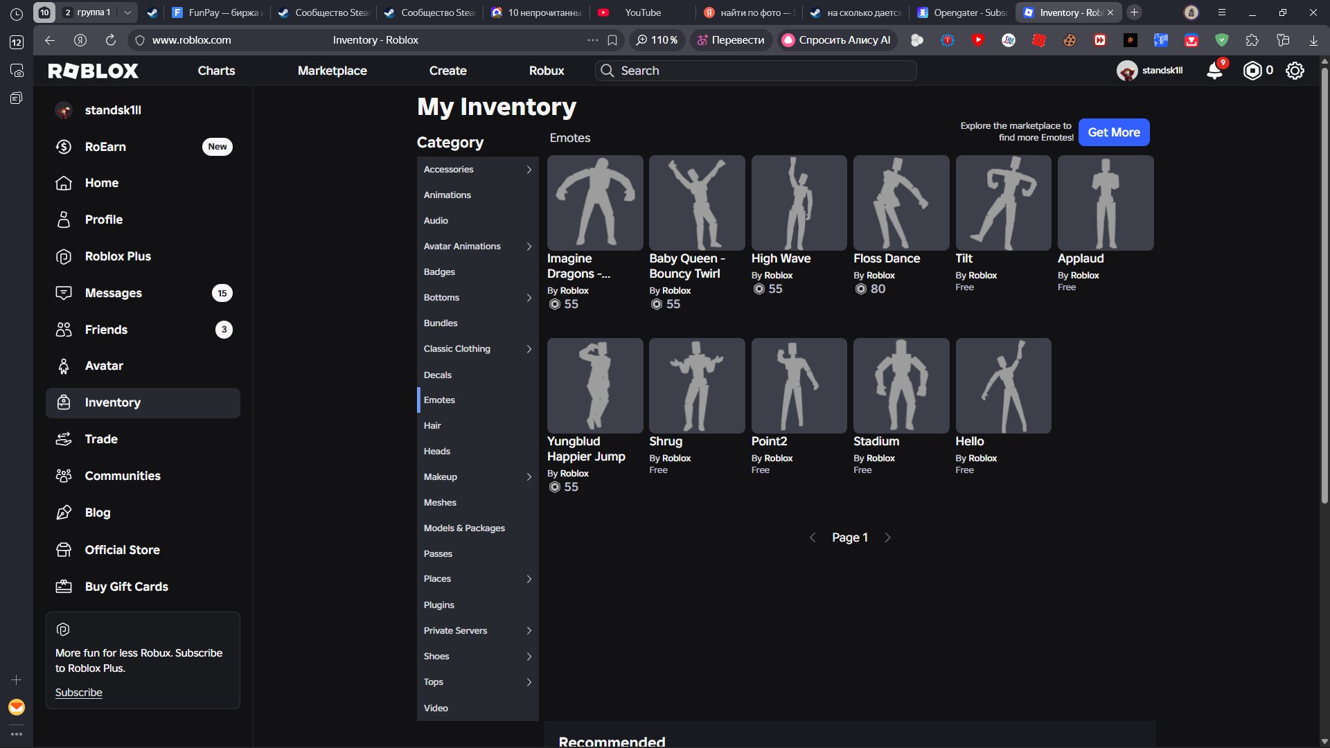Click the Trade sidebar icon

click(x=64, y=439)
